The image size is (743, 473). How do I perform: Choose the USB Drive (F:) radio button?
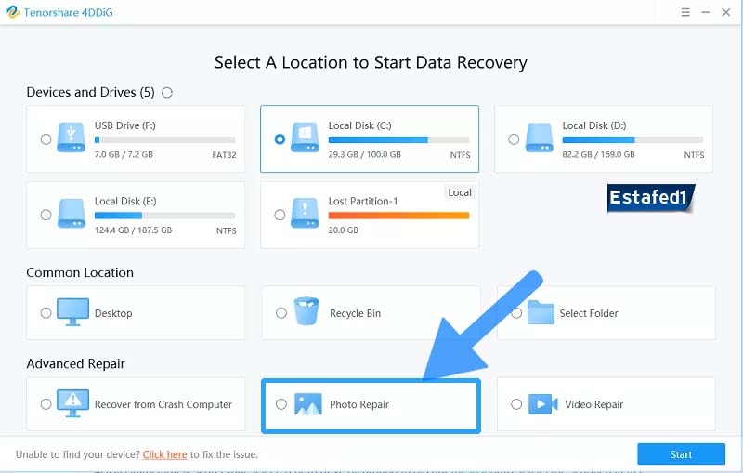click(46, 139)
